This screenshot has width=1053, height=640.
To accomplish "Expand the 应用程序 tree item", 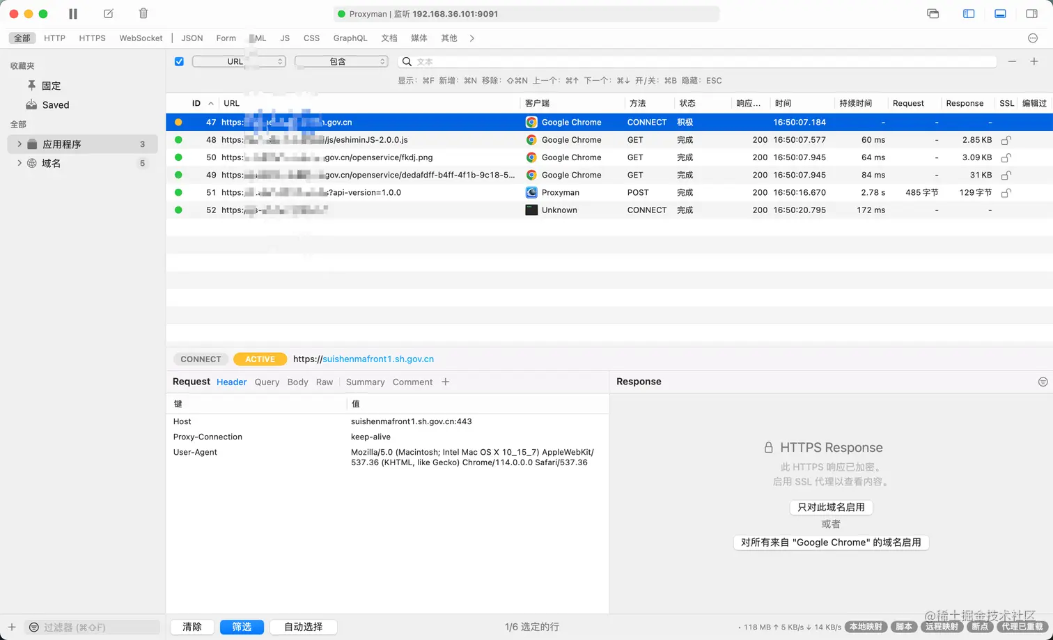I will (19, 144).
